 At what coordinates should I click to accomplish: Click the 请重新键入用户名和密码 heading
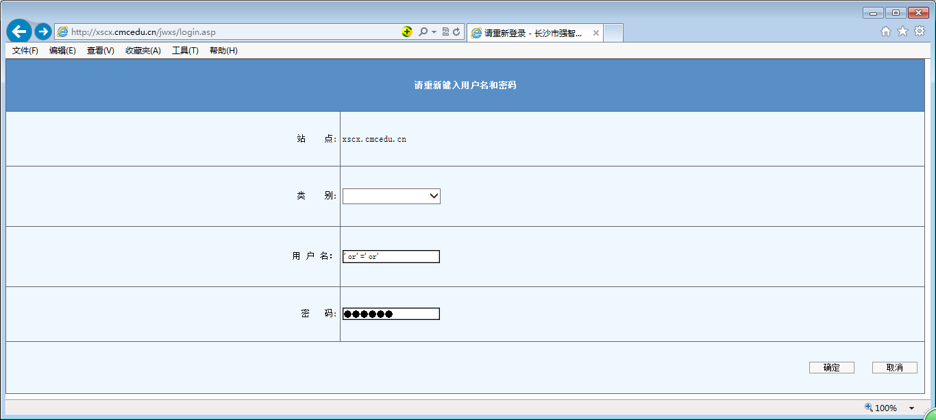tap(465, 86)
